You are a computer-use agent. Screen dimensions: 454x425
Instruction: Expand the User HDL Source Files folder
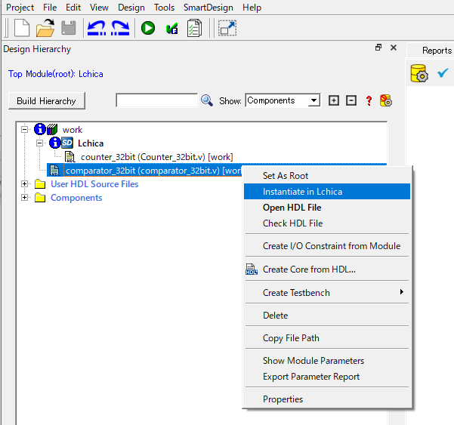24,184
